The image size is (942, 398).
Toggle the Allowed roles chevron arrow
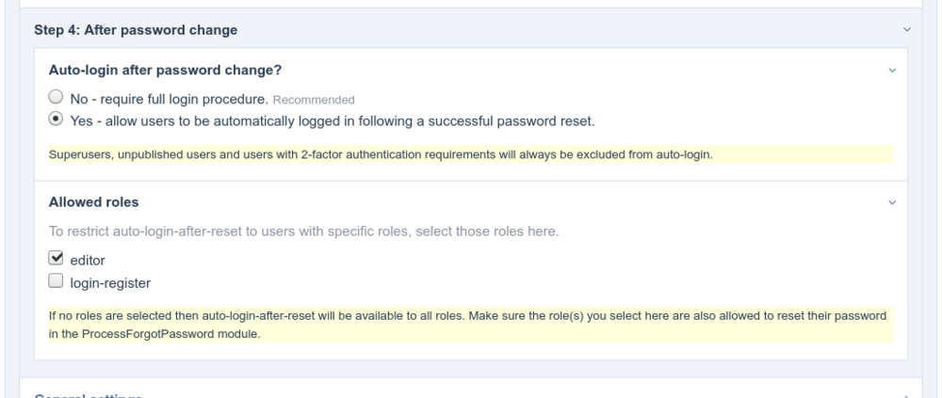[892, 202]
